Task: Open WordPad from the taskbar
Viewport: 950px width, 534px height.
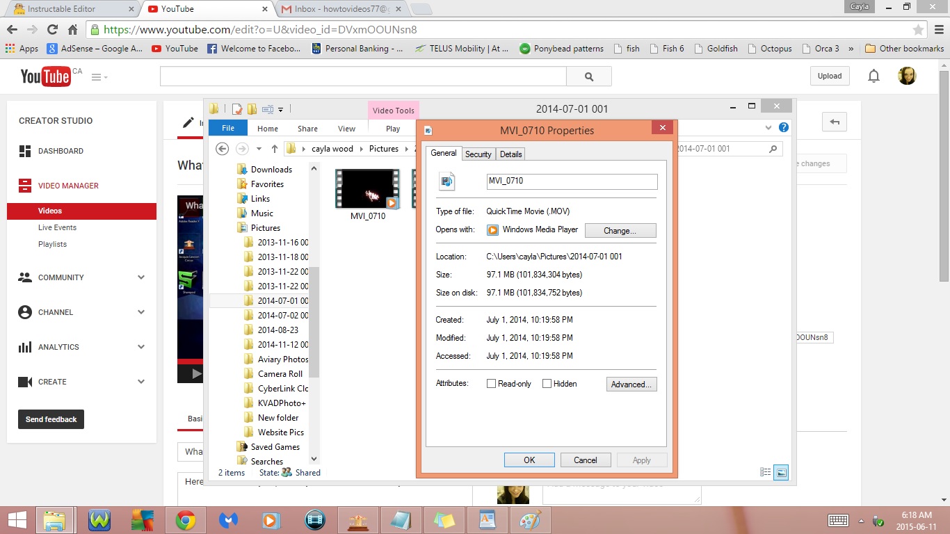Action: [488, 520]
